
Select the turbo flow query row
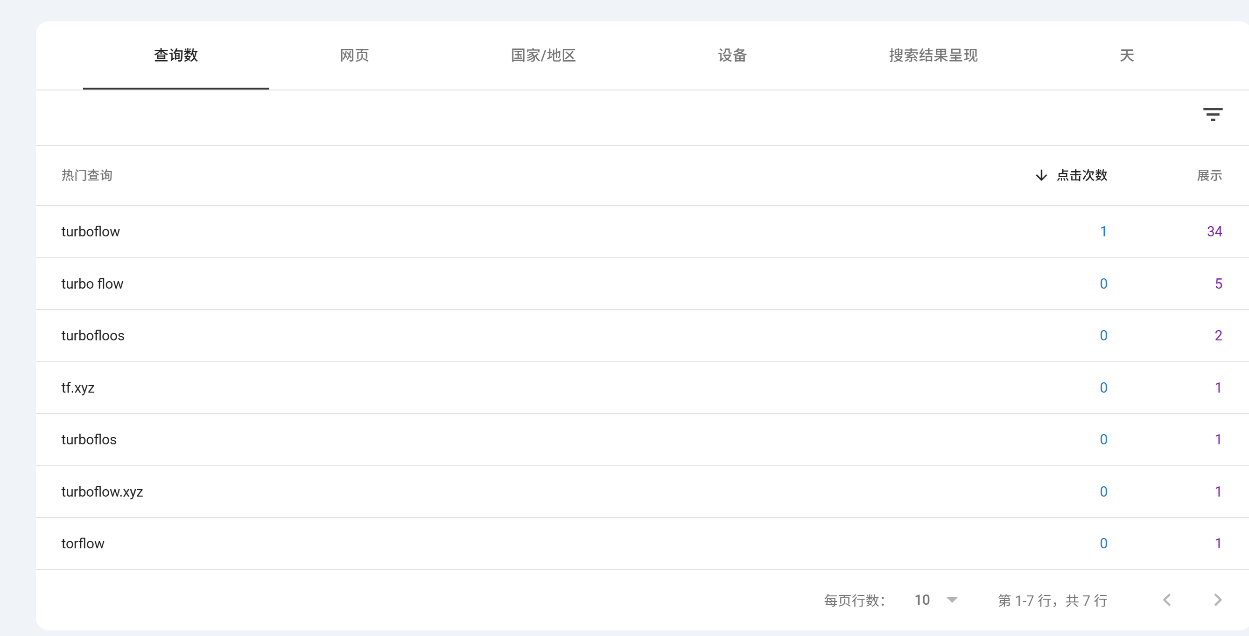click(x=642, y=283)
